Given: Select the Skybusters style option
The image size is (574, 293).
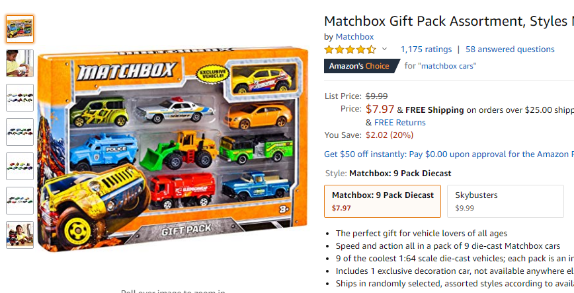Looking at the screenshot, I should (505, 201).
